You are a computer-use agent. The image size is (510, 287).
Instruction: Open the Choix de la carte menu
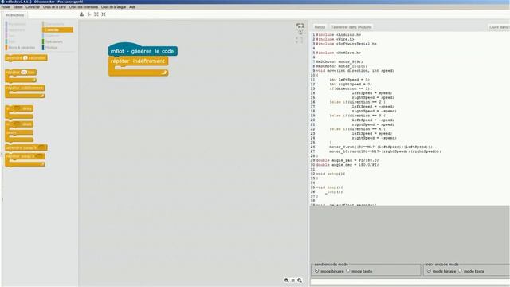click(x=54, y=7)
